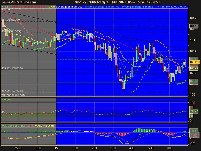The width and height of the screenshot is (201, 151).
Task: Click the bold '15' date marker
Action: [x=56, y=148]
